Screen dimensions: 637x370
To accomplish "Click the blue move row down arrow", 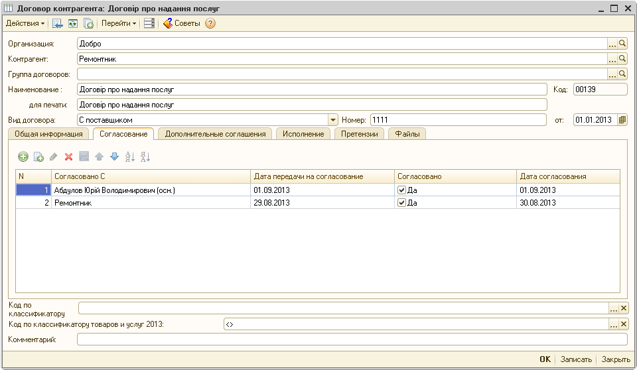I will point(114,157).
